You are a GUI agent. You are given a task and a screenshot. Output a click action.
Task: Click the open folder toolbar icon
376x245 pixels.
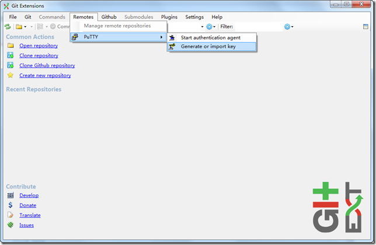pos(19,27)
